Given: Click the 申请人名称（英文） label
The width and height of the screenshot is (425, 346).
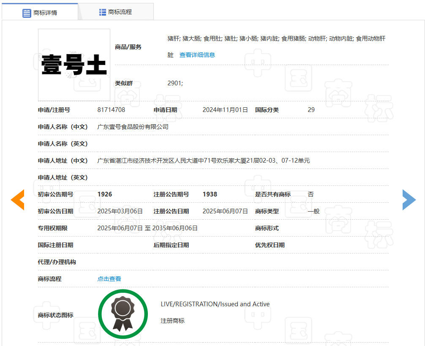Looking at the screenshot, I should tap(63, 144).
